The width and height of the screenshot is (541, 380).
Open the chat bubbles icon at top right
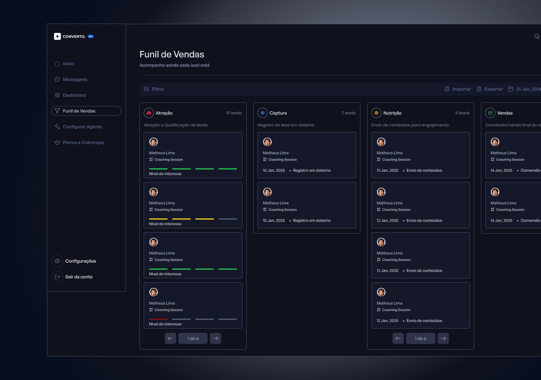pos(537,36)
